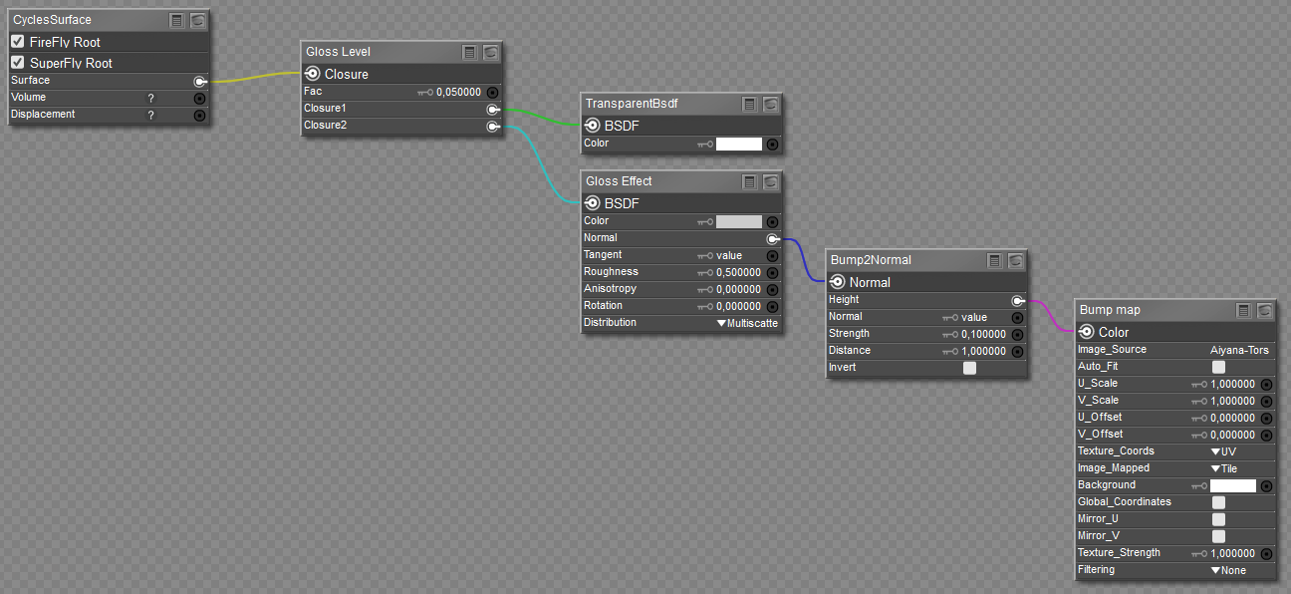The width and height of the screenshot is (1291, 594).
Task: Open the Gloss Effect node options menu icon
Action: click(x=749, y=181)
